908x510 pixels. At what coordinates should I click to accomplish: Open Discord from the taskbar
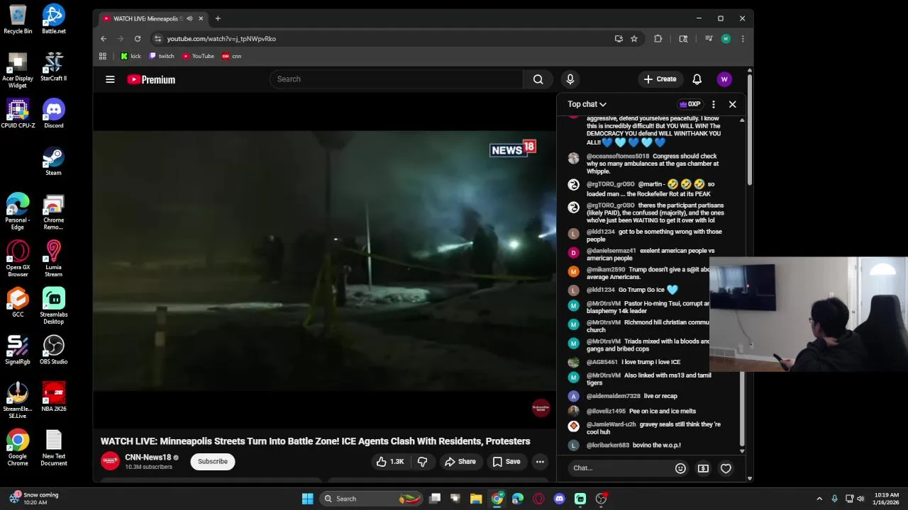point(559,499)
